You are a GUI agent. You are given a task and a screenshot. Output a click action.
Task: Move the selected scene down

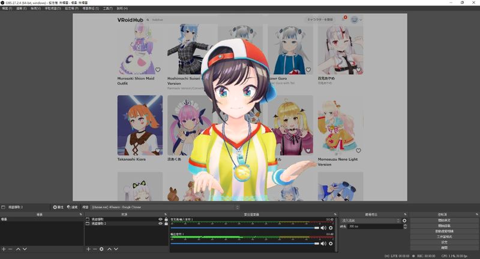point(25,249)
